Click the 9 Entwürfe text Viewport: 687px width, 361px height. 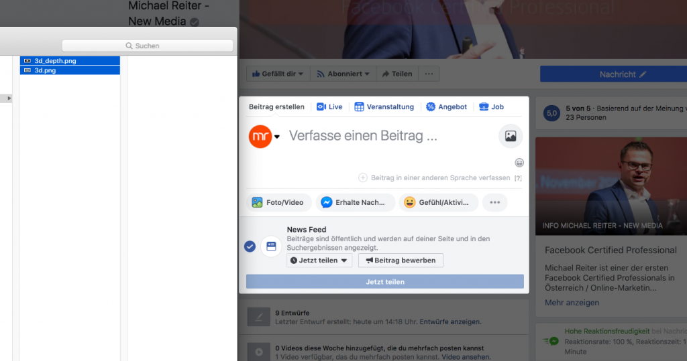pyautogui.click(x=293, y=313)
